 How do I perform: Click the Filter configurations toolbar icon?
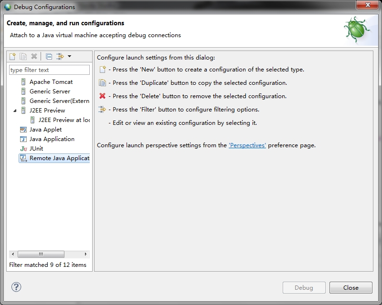pyautogui.click(x=60, y=56)
